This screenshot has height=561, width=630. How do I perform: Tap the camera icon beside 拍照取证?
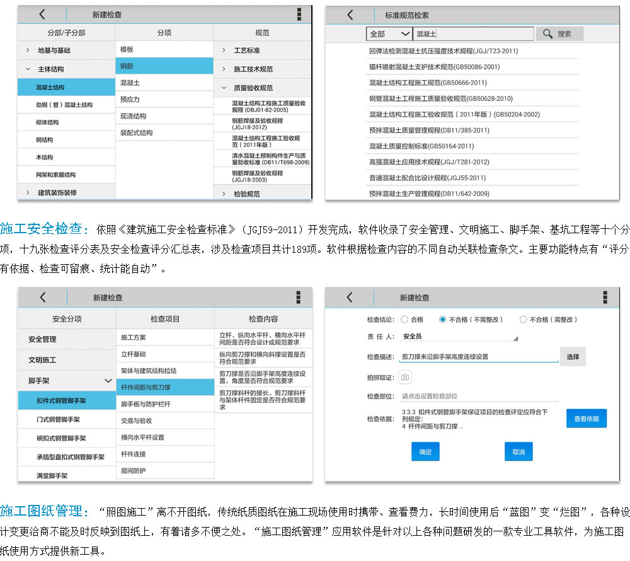click(405, 377)
